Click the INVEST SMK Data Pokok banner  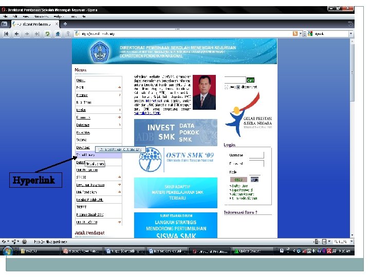click(176, 132)
